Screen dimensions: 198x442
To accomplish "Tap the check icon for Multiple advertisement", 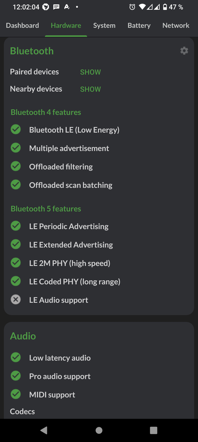I will [x=16, y=148].
